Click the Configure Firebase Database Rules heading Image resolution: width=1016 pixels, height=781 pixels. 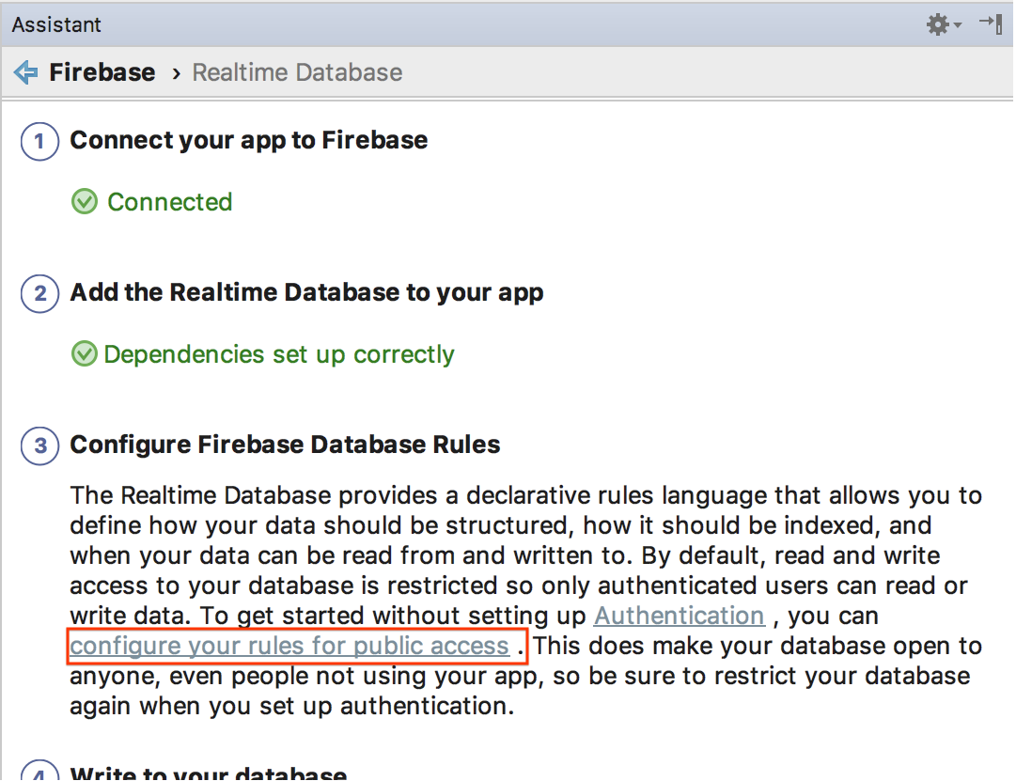pyautogui.click(x=285, y=445)
